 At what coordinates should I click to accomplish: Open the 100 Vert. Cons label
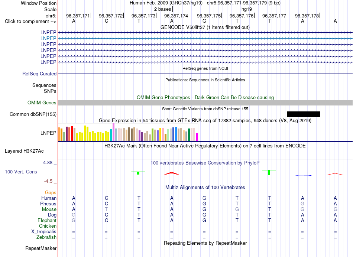[x=21, y=172]
